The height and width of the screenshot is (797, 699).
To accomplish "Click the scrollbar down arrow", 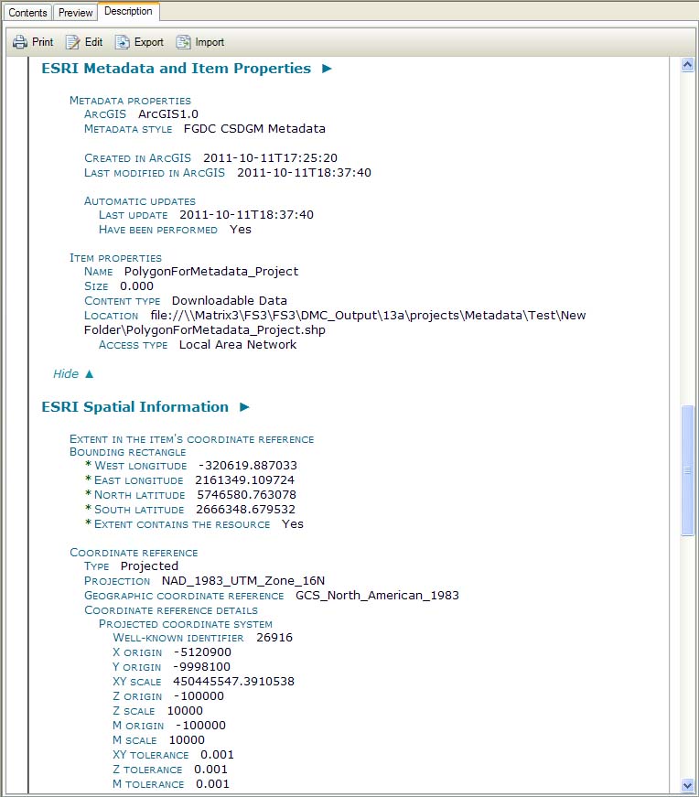I will pos(687,785).
